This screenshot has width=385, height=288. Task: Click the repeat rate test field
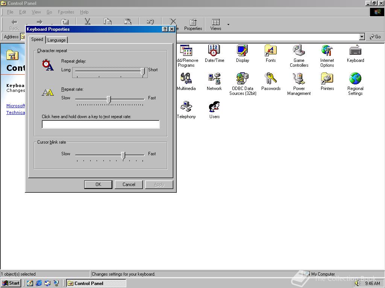coord(101,124)
